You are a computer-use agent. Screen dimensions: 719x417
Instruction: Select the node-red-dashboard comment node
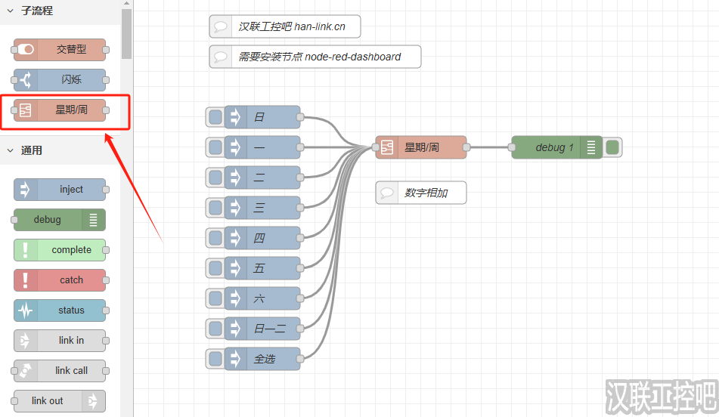pos(315,57)
